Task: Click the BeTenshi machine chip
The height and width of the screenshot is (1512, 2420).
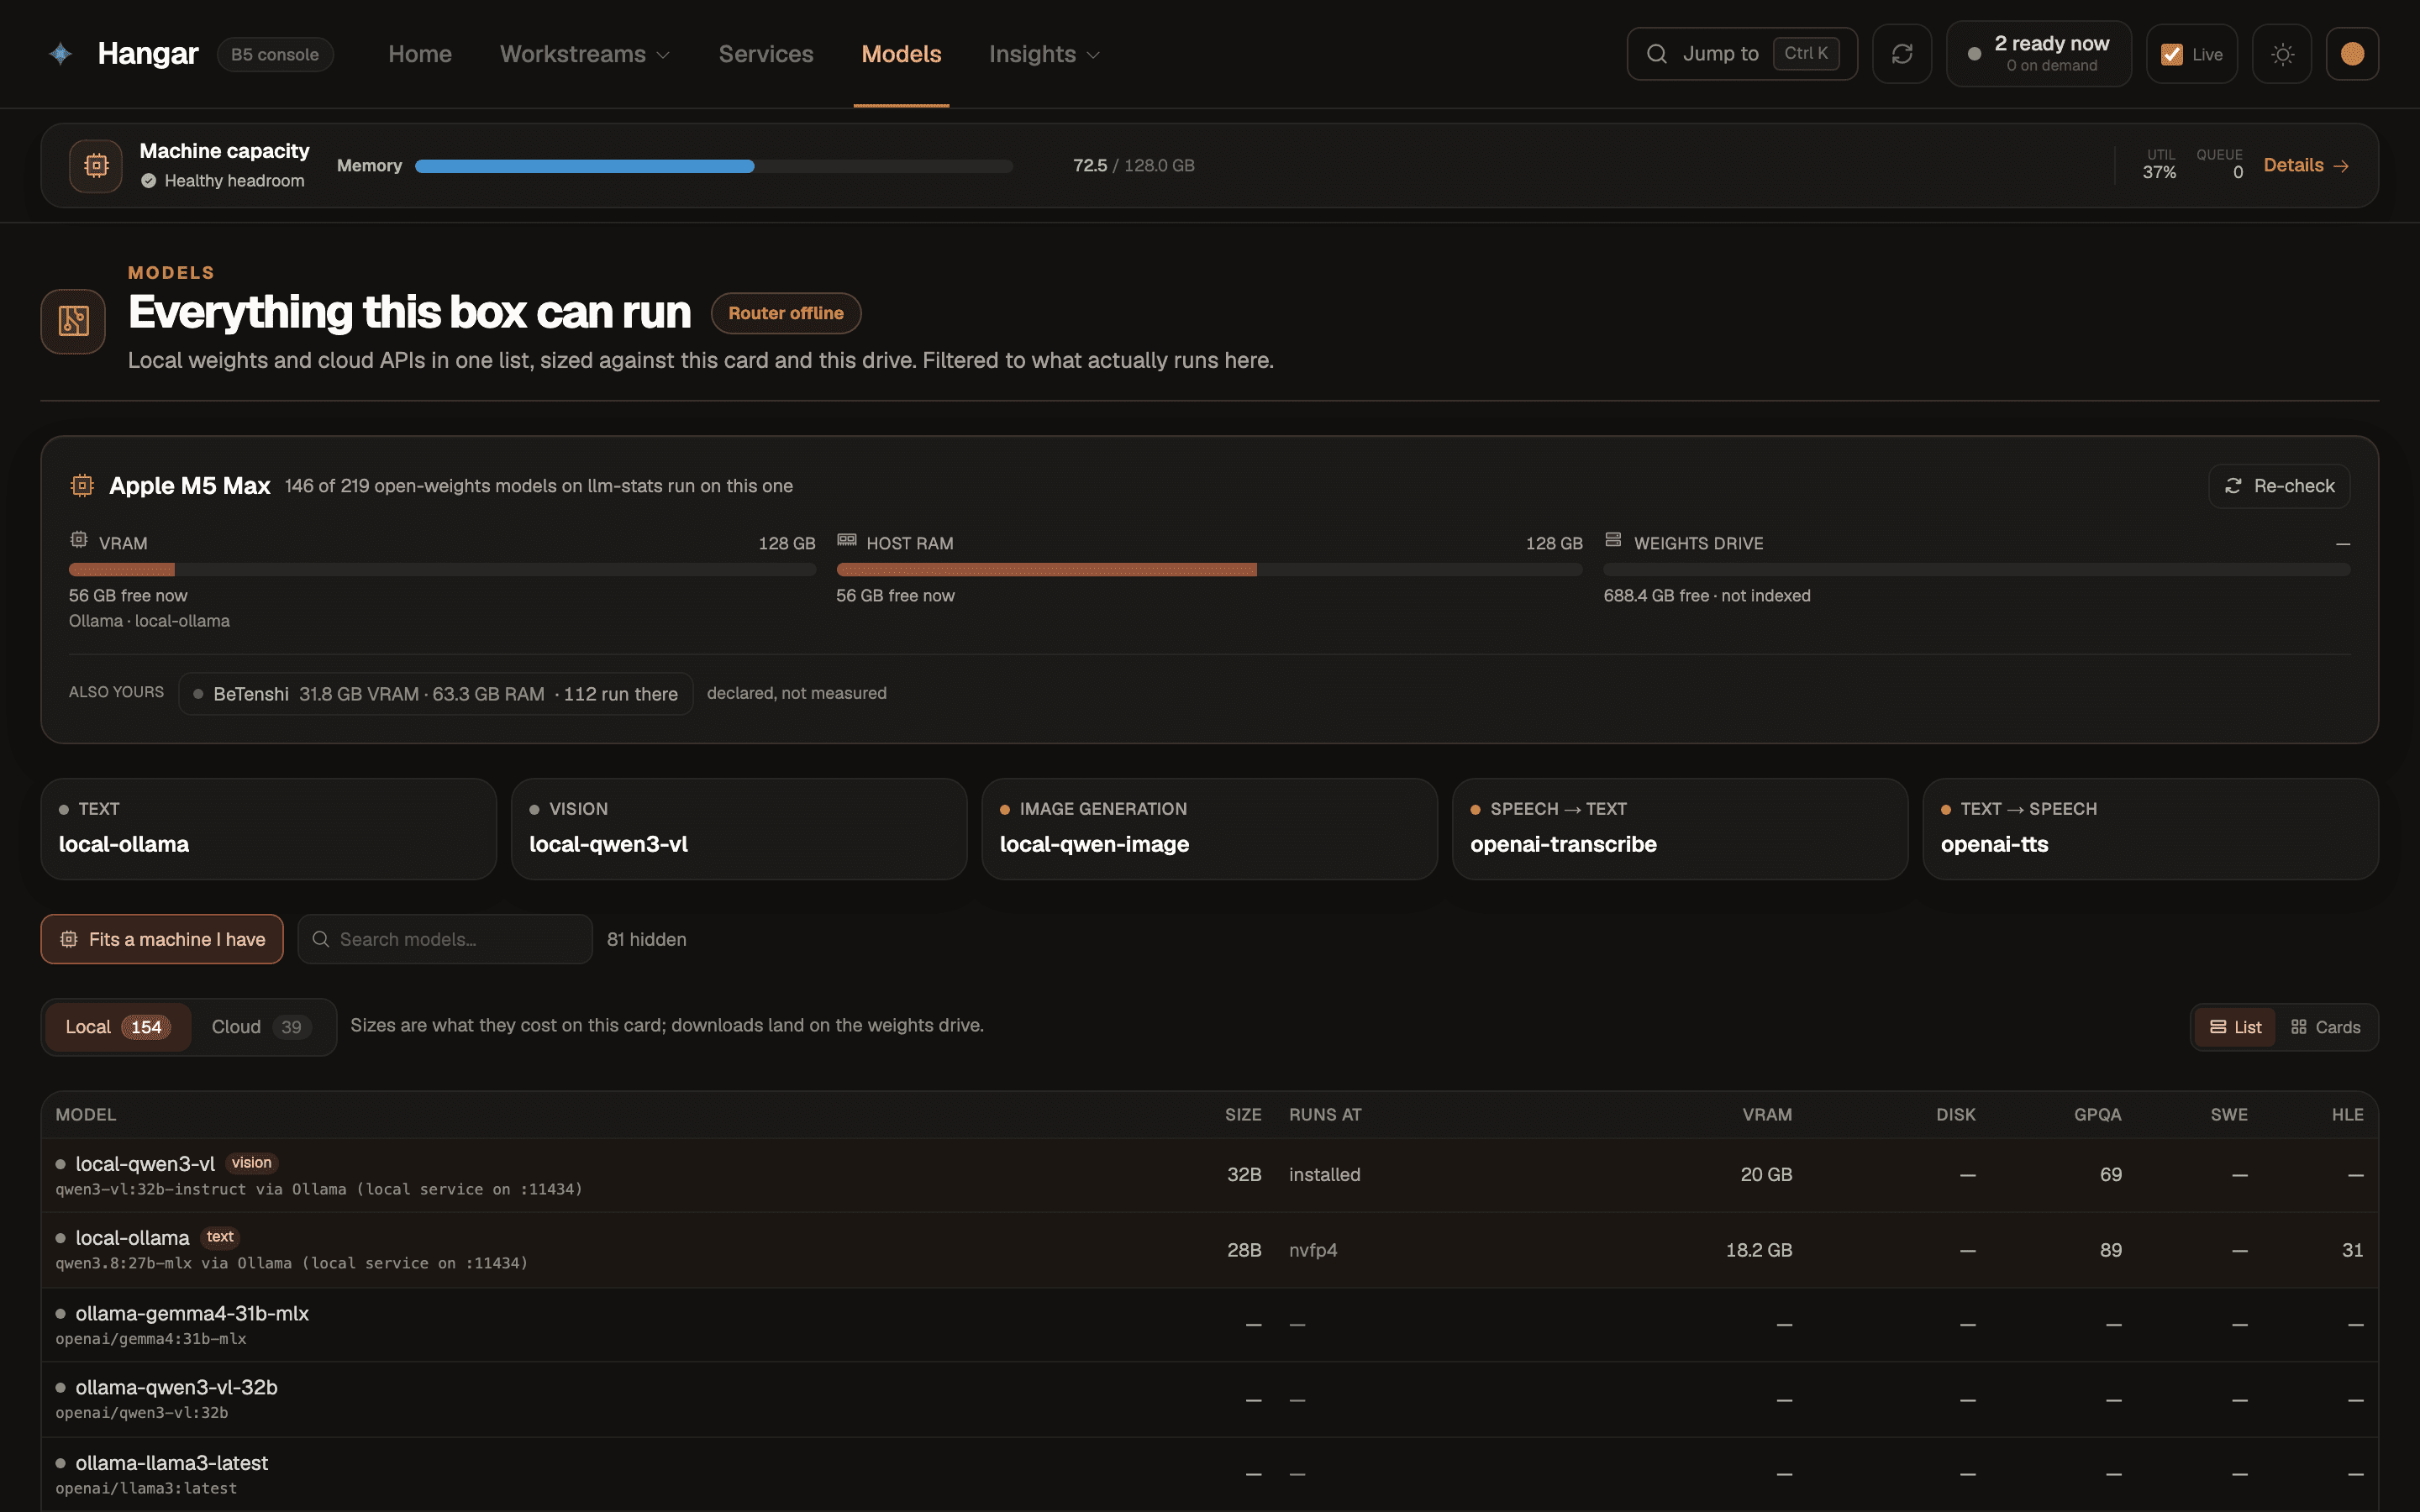Action: (x=436, y=694)
